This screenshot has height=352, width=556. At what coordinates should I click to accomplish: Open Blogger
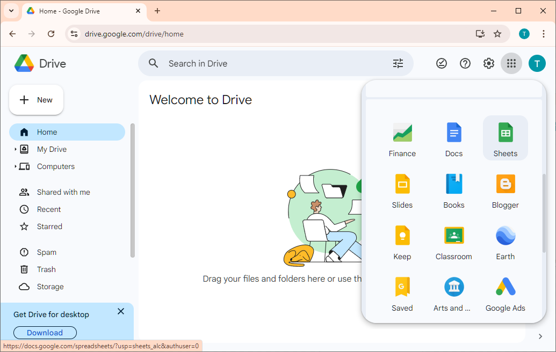point(505,191)
